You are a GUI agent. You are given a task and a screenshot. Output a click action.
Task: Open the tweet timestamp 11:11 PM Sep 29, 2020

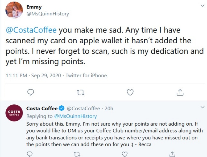33,76
